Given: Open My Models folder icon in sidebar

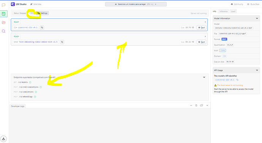Looking at the screenshot, I should click(3, 22).
